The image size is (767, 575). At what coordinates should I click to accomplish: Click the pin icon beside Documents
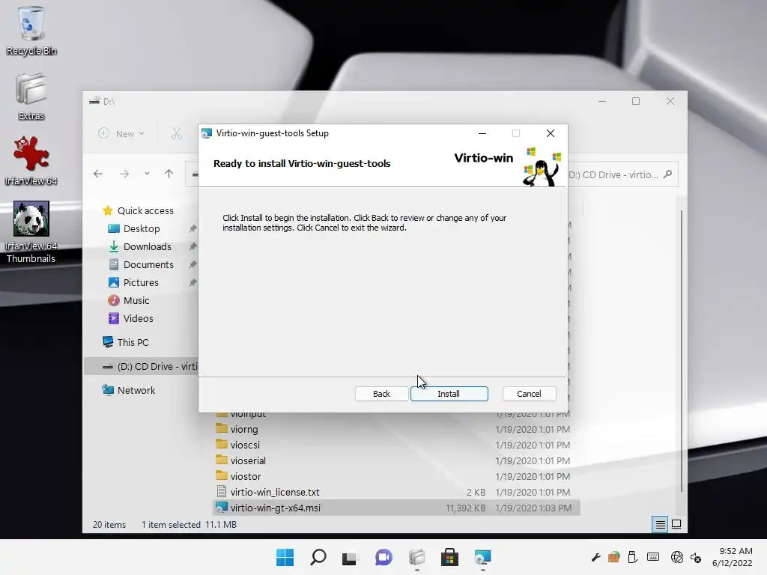[x=192, y=265]
